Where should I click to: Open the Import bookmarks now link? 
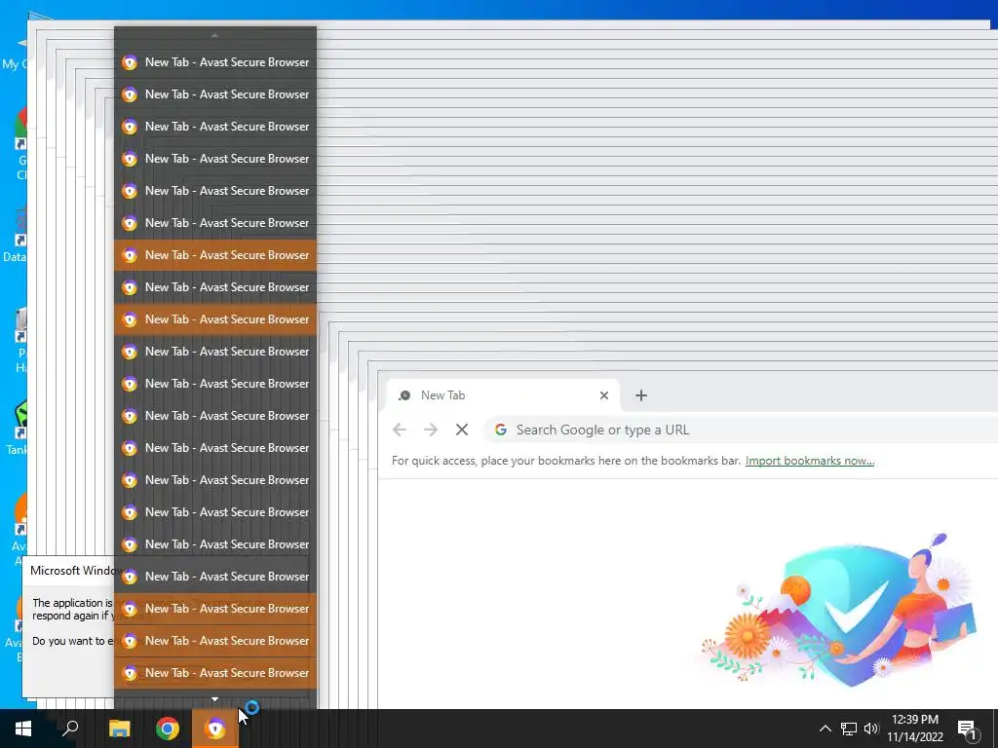click(x=810, y=461)
